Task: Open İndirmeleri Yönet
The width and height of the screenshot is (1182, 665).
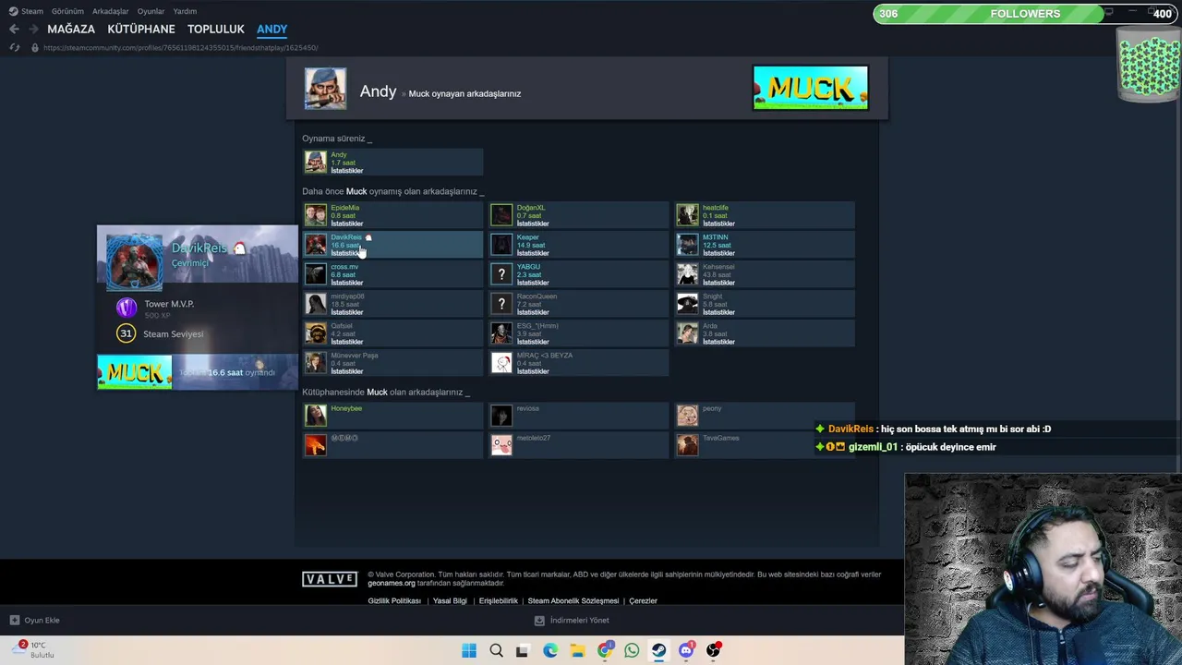Action: 573,620
